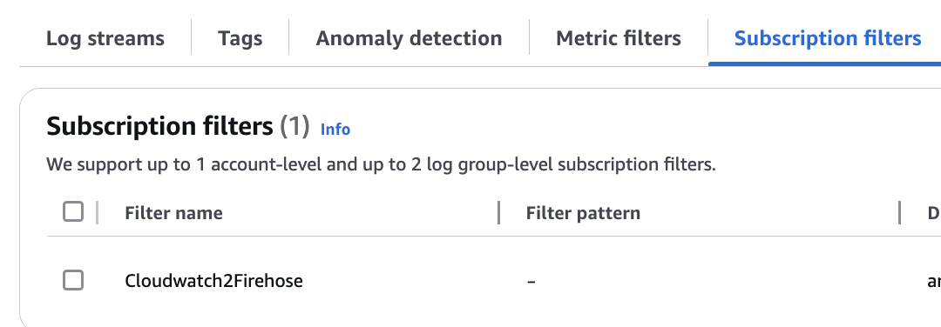Screen dimensions: 941x327
Task: Click divider between Filter name and Filter pattern
Action: [x=498, y=212]
